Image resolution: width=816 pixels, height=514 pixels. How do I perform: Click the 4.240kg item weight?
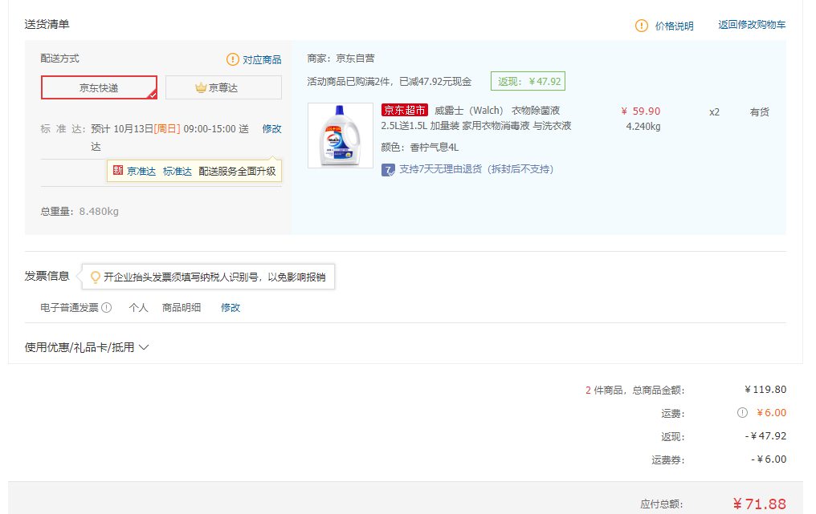(x=643, y=126)
